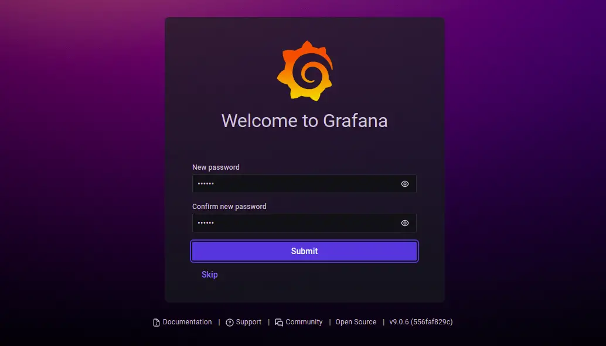Reveal Confirm new password via eye icon
This screenshot has width=606, height=346.
tap(404, 223)
